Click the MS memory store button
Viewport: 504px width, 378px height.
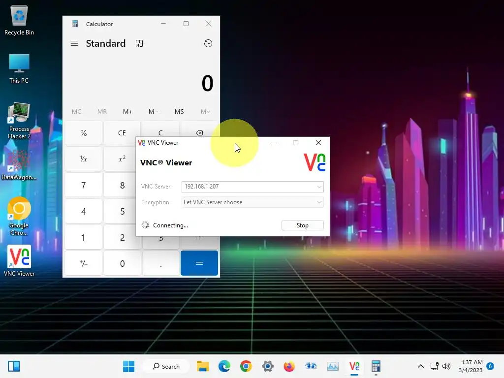[x=179, y=112]
